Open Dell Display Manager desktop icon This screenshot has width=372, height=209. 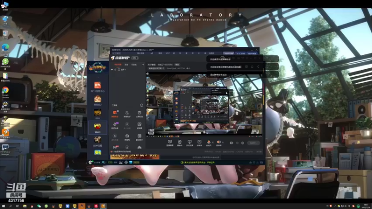click(x=5, y=150)
